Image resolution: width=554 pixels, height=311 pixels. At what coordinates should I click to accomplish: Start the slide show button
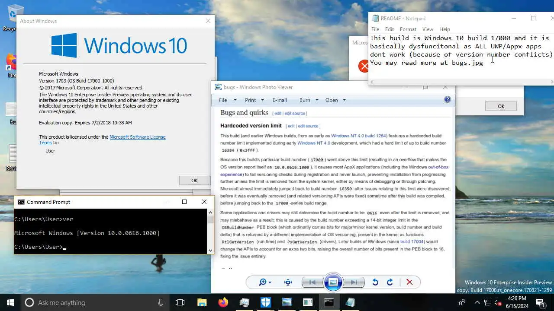[x=333, y=282]
